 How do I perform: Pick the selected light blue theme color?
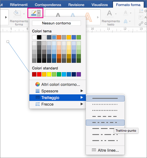click(x=54, y=37)
